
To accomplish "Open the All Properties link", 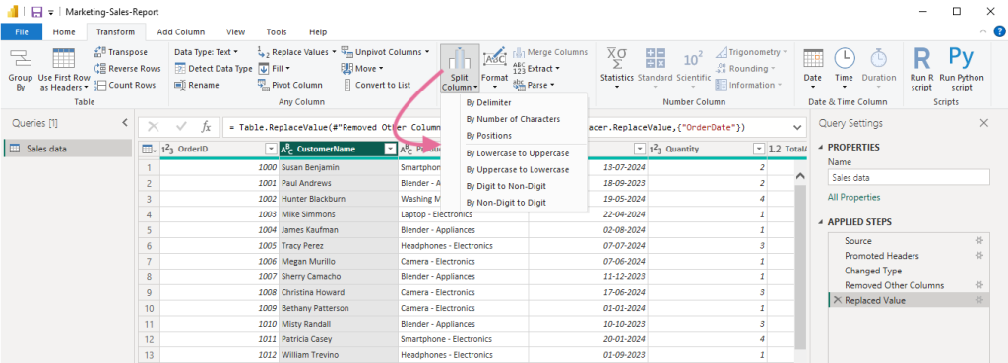I will (x=853, y=198).
